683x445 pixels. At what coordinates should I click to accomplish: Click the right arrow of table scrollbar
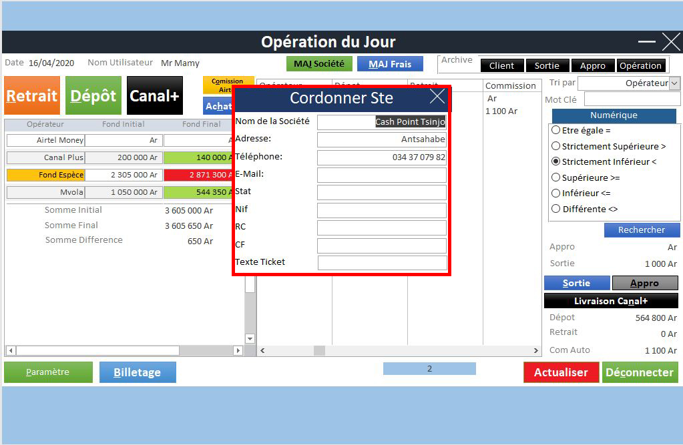535,350
